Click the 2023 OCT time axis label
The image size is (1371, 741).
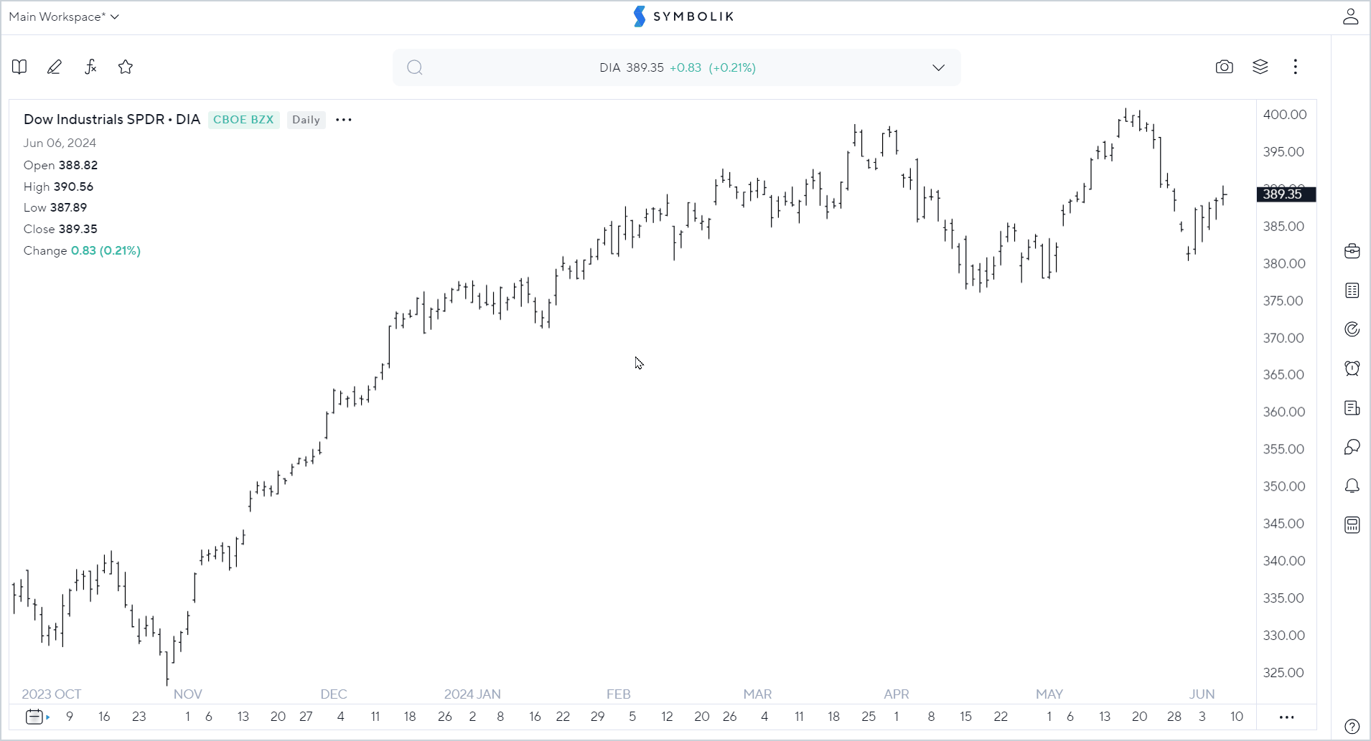[52, 694]
